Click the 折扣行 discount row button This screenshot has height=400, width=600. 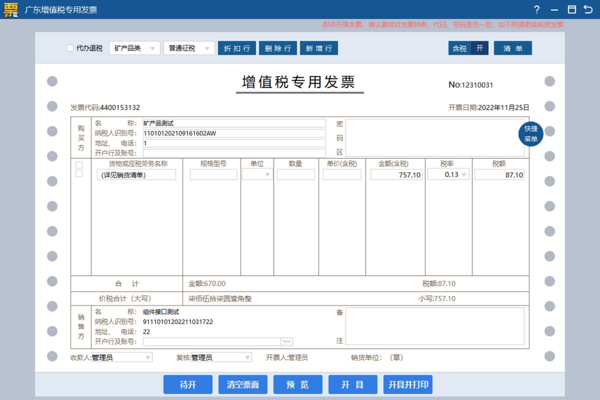[236, 48]
